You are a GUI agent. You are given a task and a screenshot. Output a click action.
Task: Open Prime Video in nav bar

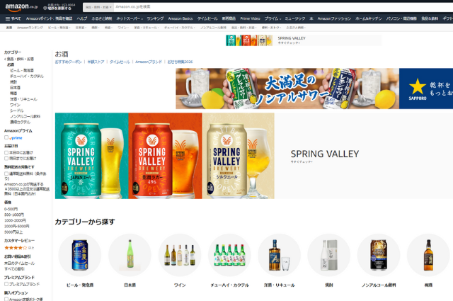tap(250, 18)
